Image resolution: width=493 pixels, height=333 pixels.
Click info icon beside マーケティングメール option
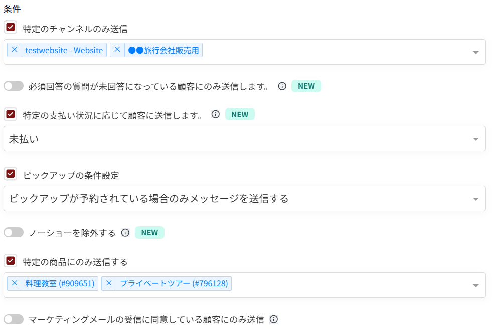point(274,319)
